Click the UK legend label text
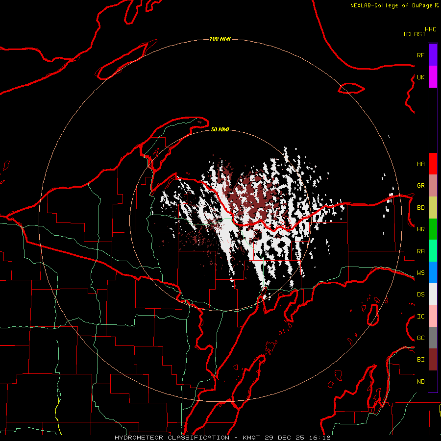The image size is (441, 441). tap(421, 77)
